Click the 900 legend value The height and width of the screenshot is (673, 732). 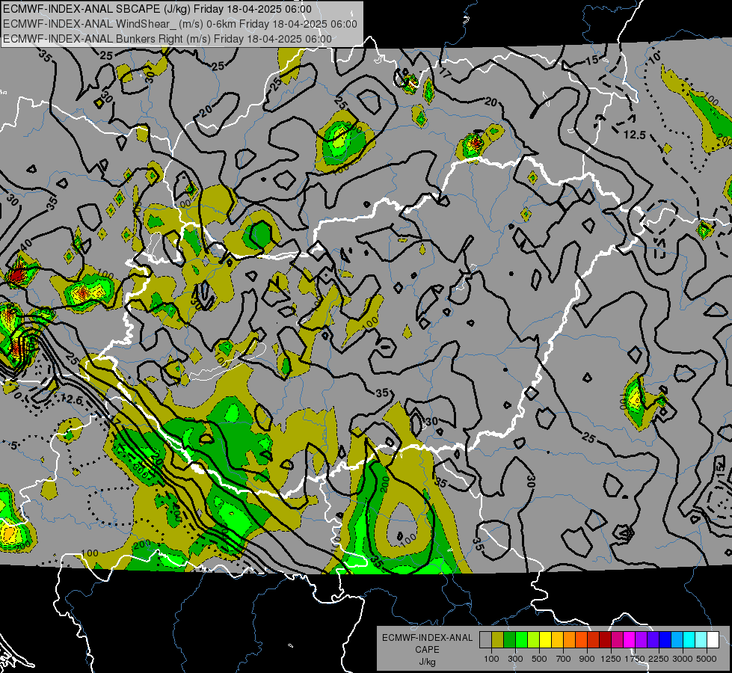587,659
